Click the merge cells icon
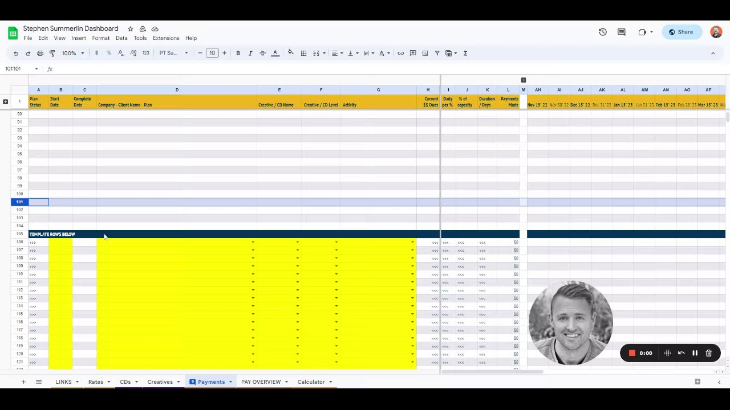This screenshot has width=730, height=410. tap(316, 53)
